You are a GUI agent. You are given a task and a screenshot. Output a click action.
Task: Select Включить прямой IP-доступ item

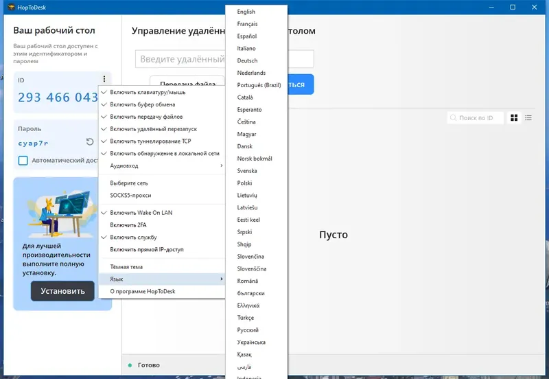162,249
